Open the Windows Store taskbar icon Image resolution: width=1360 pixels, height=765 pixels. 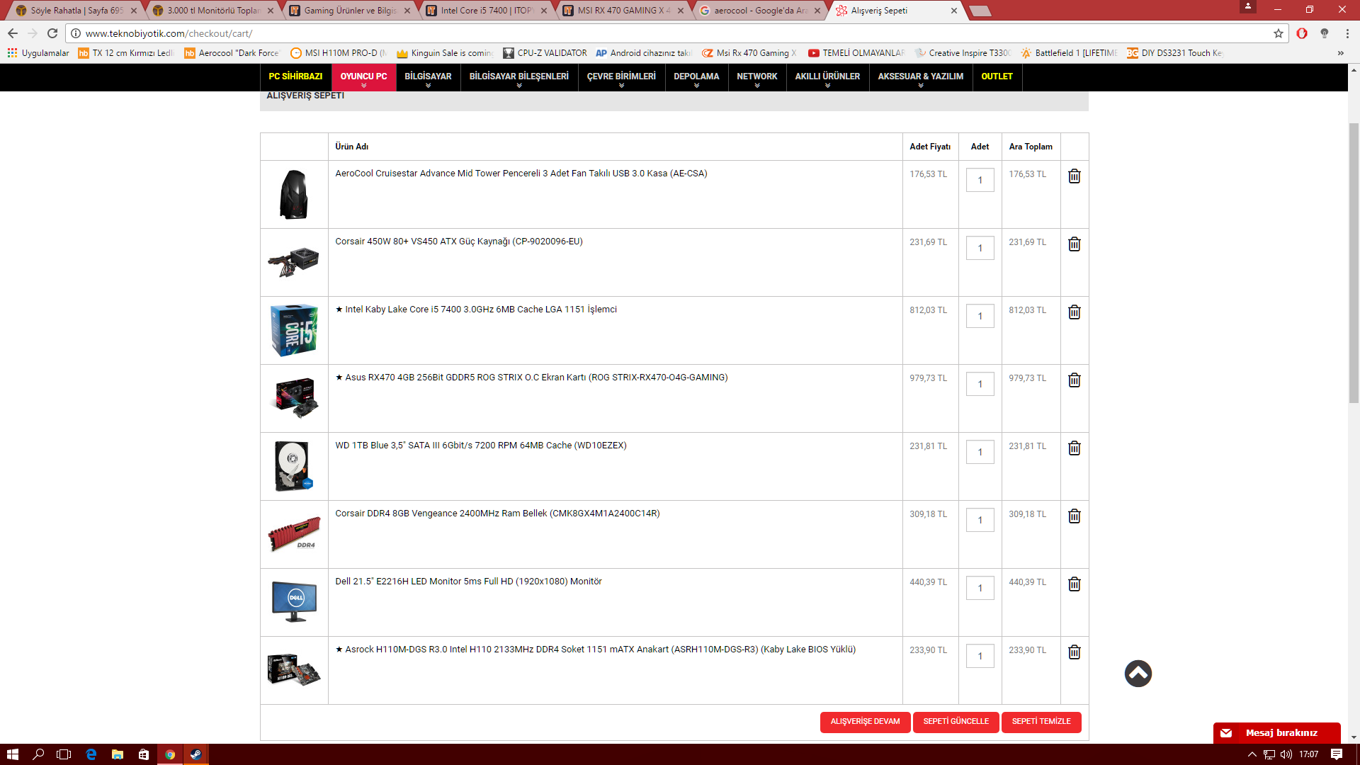pos(144,754)
